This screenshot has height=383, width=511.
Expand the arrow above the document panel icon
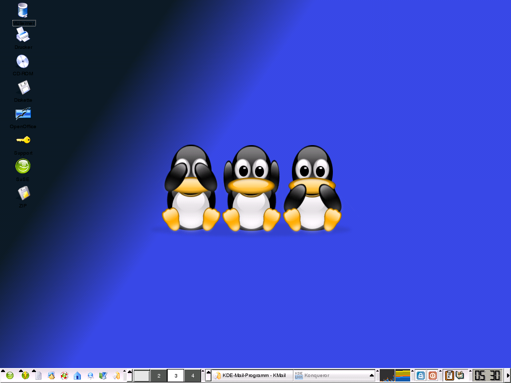pyautogui.click(x=33, y=371)
